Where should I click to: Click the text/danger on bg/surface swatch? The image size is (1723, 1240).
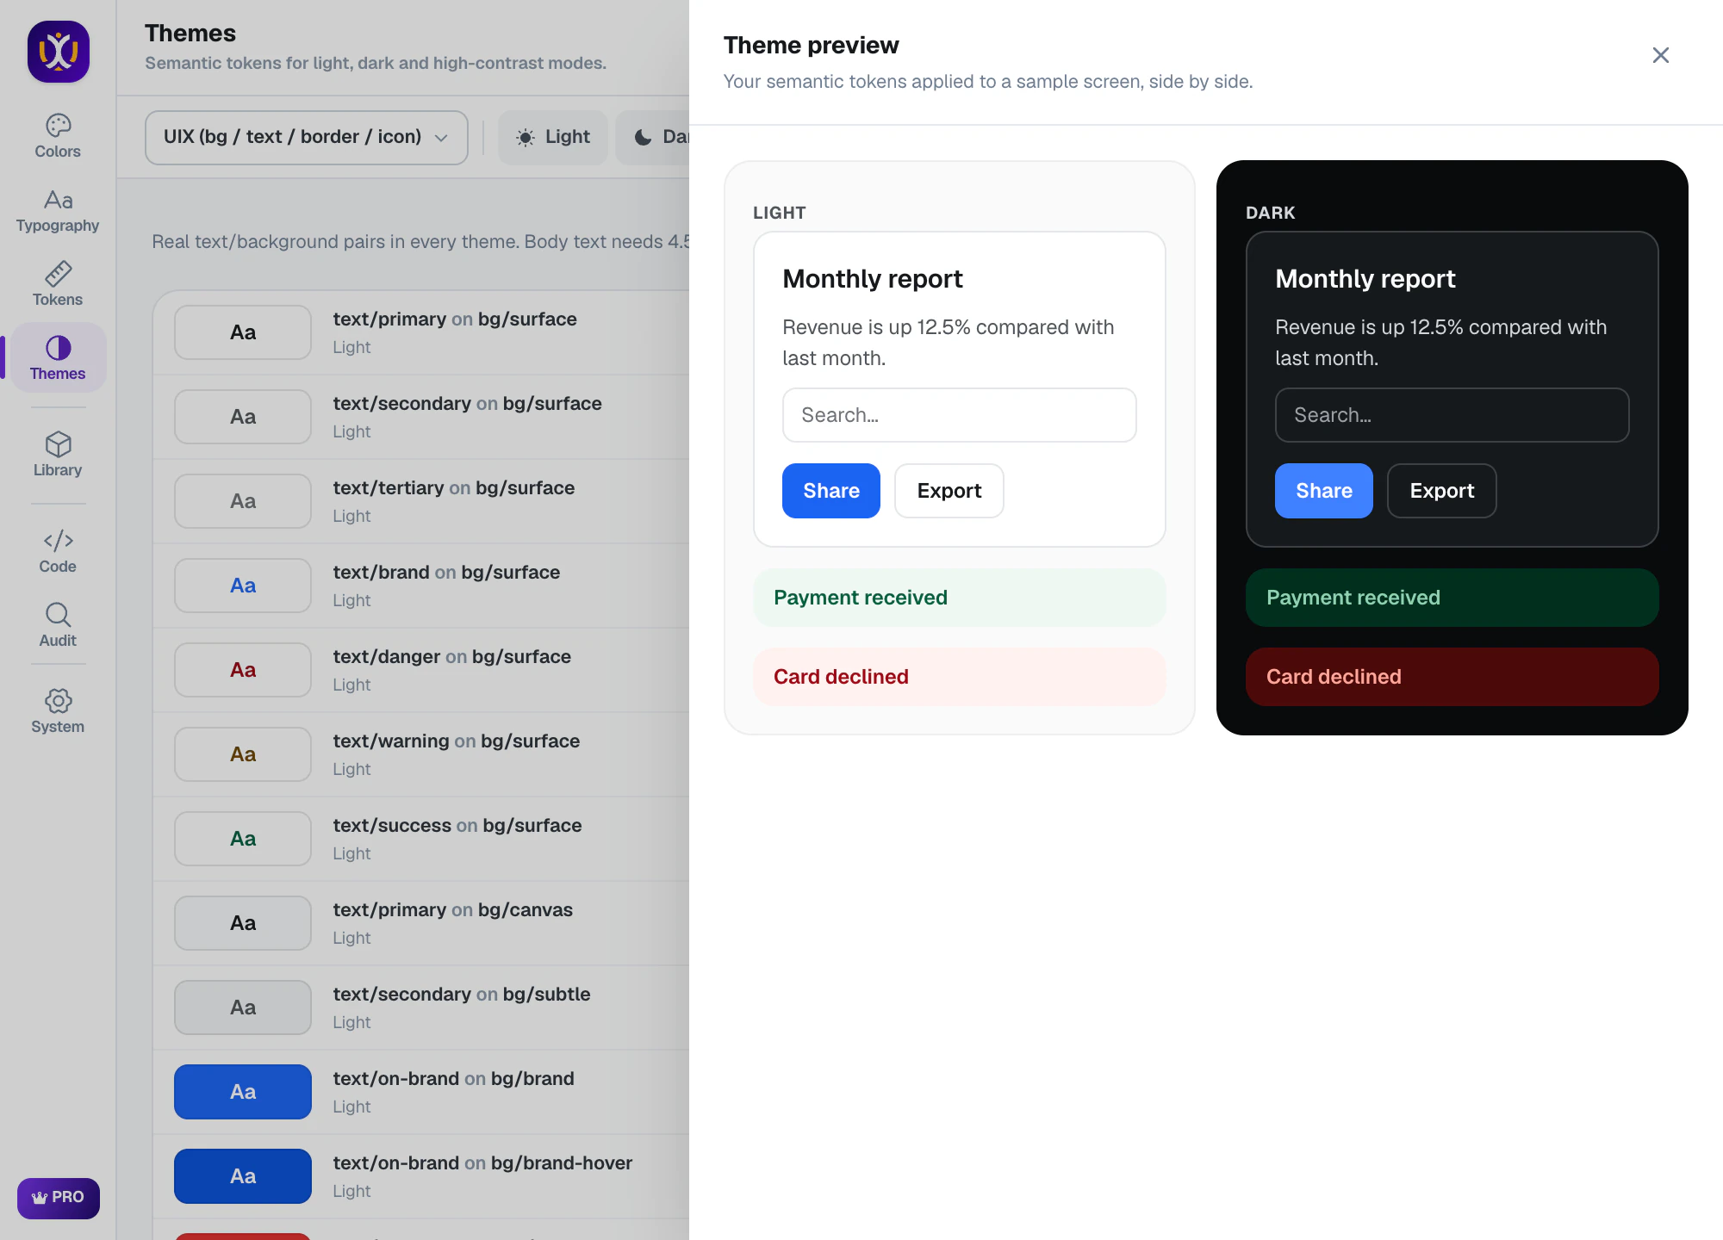(x=243, y=670)
